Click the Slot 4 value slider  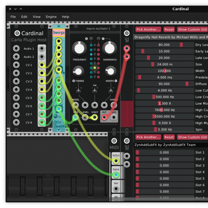click(165, 172)
